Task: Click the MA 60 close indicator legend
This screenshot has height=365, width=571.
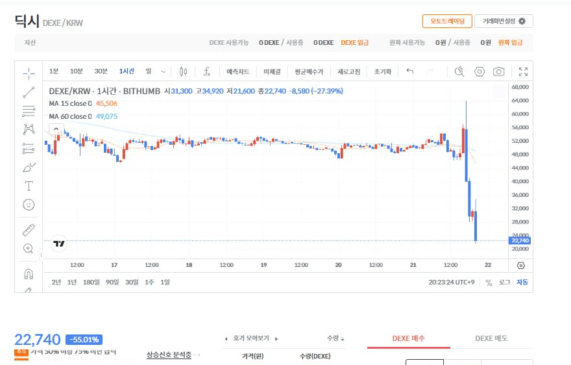Action: click(x=70, y=116)
